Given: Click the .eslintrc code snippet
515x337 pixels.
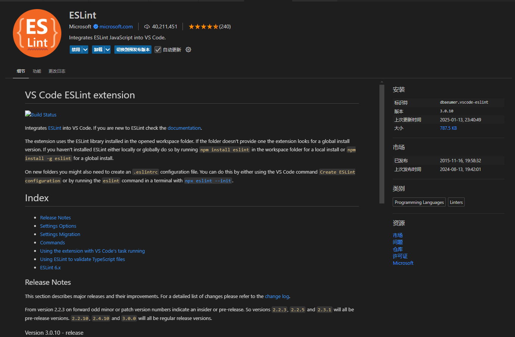Looking at the screenshot, I should click(145, 172).
